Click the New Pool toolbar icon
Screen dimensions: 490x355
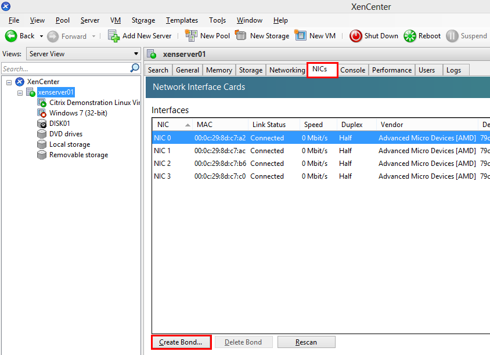191,36
